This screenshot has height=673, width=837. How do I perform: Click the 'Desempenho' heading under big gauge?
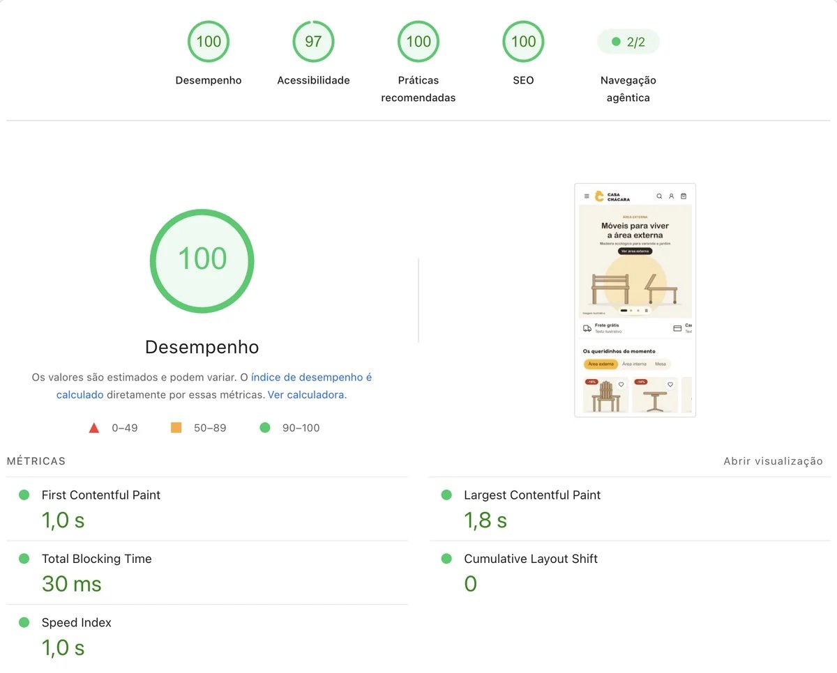[x=202, y=347]
